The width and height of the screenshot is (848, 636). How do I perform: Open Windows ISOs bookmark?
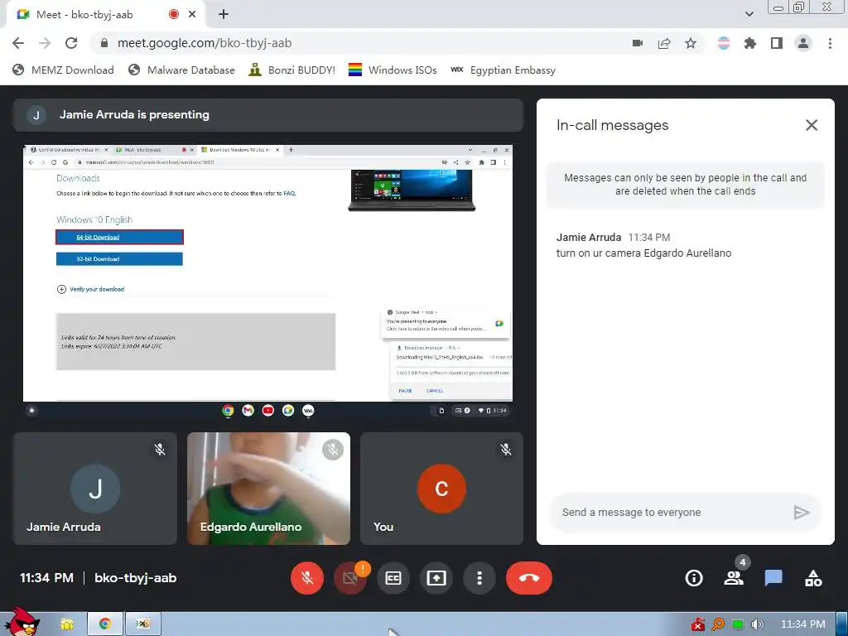tap(393, 70)
